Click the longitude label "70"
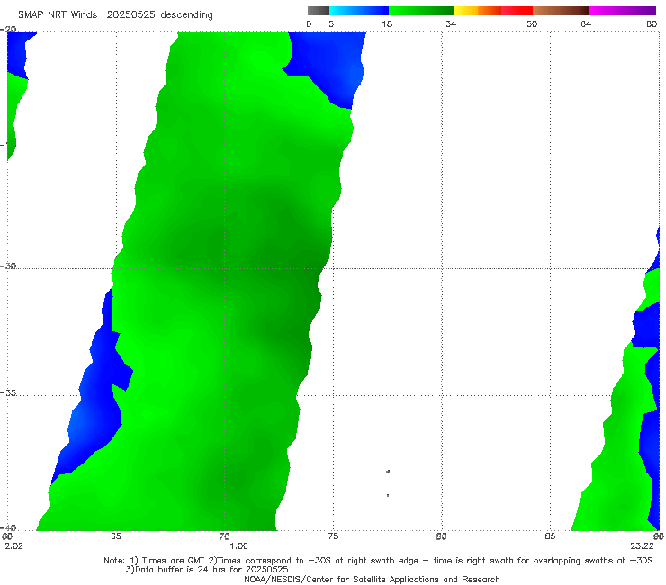Screen dimensions: 666x585 224,536
